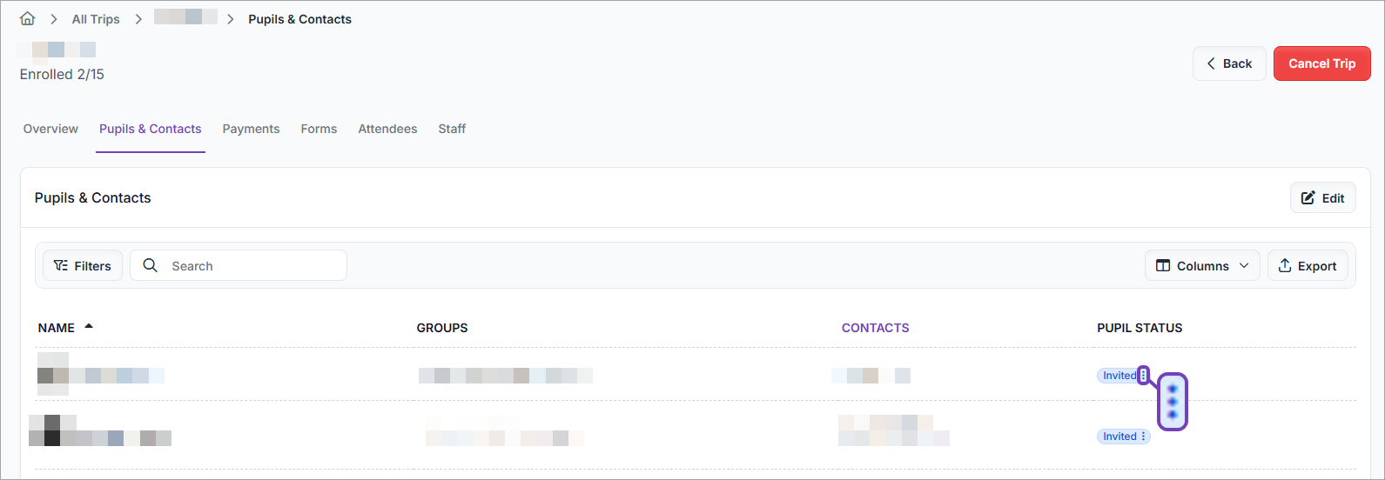Viewport: 1385px width, 480px height.
Task: Open the Attendees tab
Action: 387,129
